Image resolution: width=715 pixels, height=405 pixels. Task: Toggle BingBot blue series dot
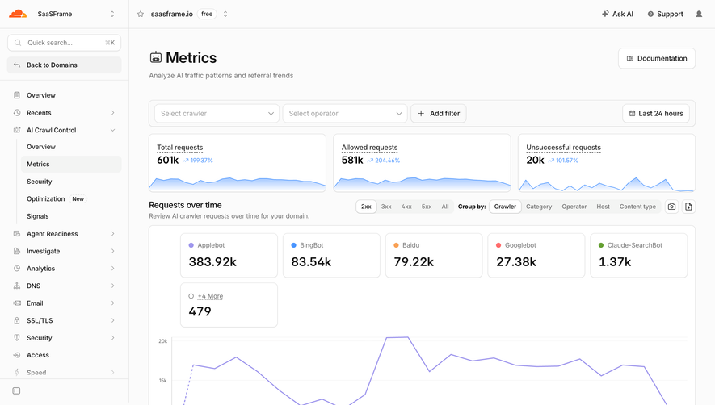(x=293, y=245)
